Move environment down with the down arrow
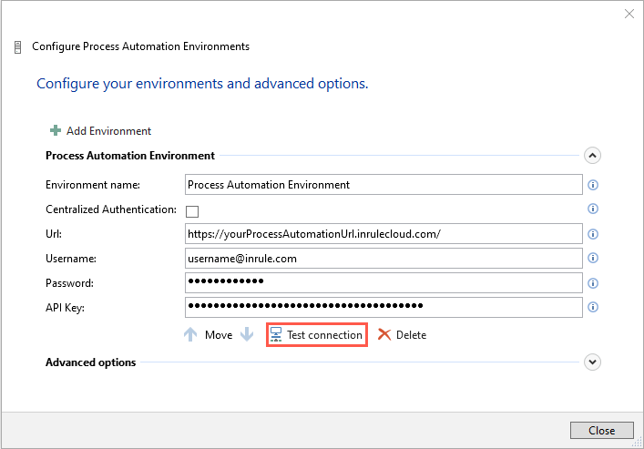This screenshot has height=449, width=644. 247,335
